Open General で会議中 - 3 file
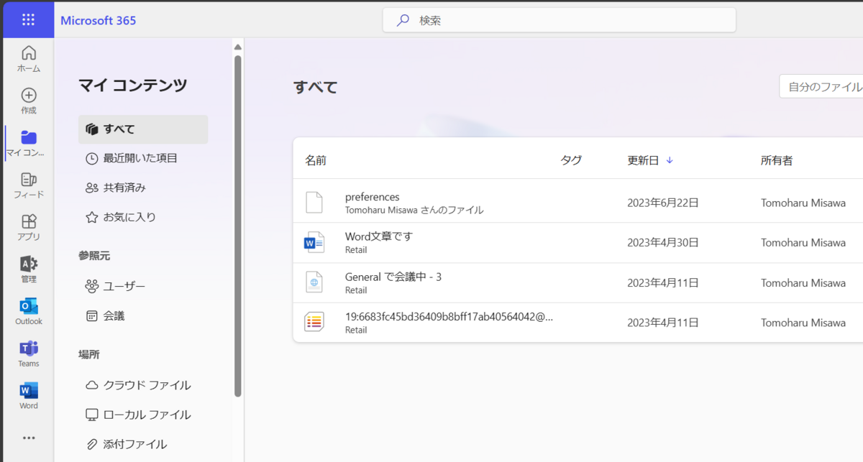 pyautogui.click(x=393, y=277)
